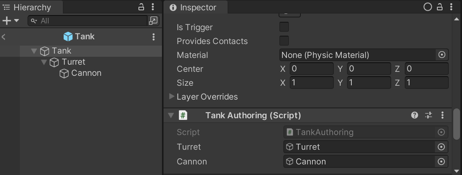
Task: Open the Tank Authoring component context menu
Action: click(442, 115)
